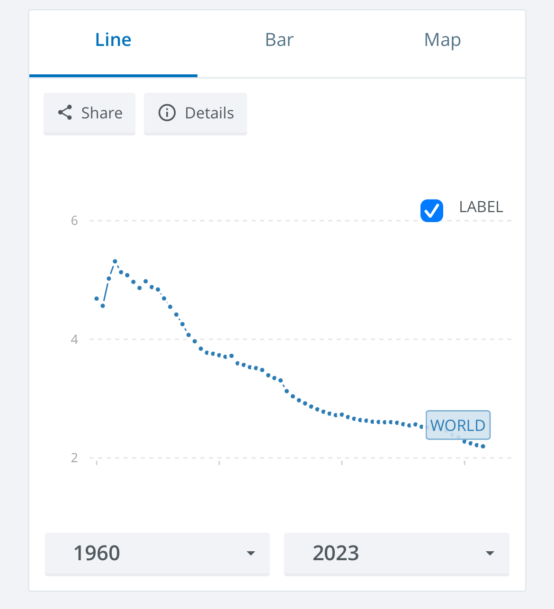Viewport: 554px width, 609px height.
Task: Click the y-axis gridline labeled 4
Action: (x=300, y=339)
